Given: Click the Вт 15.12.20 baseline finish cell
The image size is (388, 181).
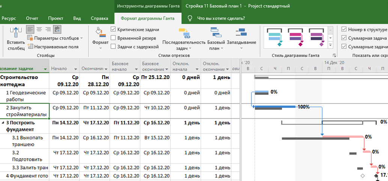Looking at the screenshot, I should pyautogui.click(x=155, y=141).
